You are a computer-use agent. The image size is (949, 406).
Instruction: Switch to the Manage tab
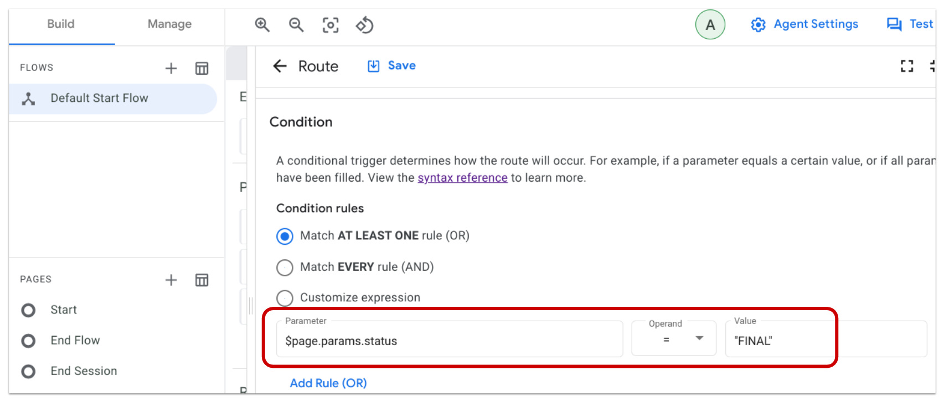pos(169,24)
